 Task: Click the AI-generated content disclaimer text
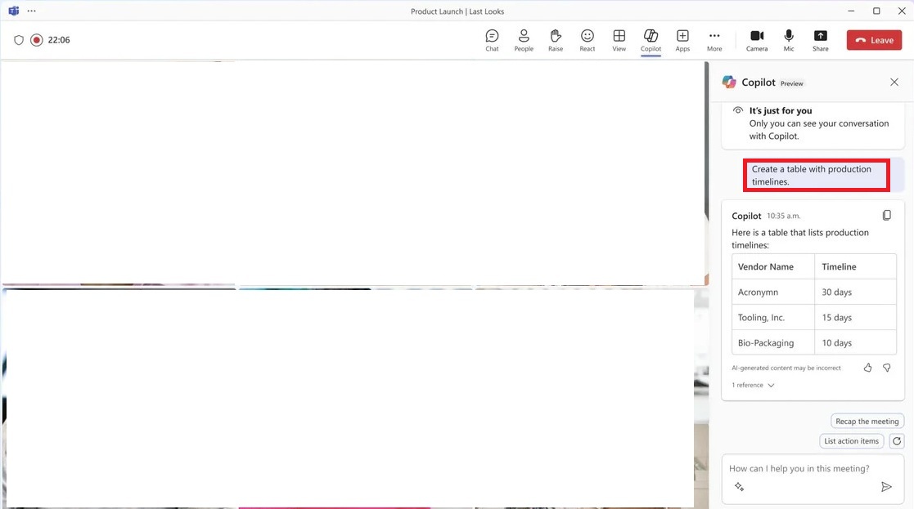point(786,368)
